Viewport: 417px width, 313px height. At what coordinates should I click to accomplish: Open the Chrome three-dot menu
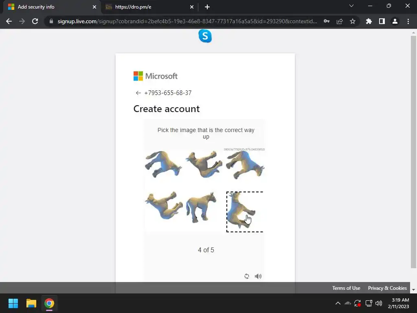click(408, 21)
